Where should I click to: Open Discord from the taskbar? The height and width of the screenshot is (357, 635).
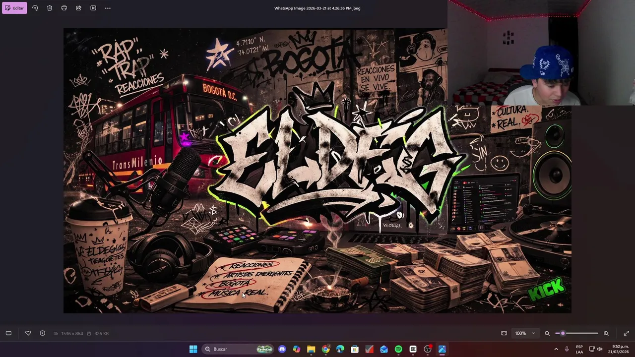[282, 349]
